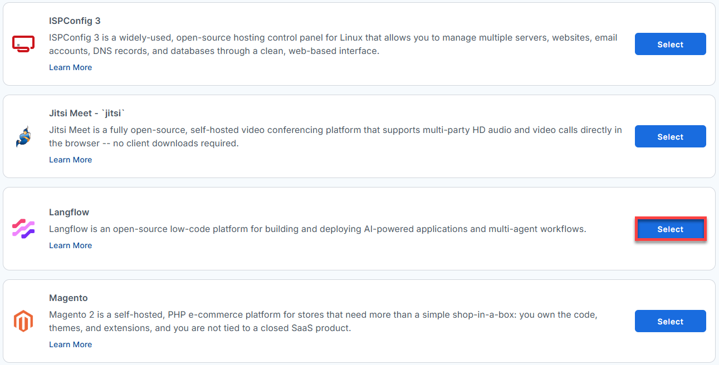Open Learn More for Jitsi Meet
The width and height of the screenshot is (719, 365).
click(x=70, y=160)
